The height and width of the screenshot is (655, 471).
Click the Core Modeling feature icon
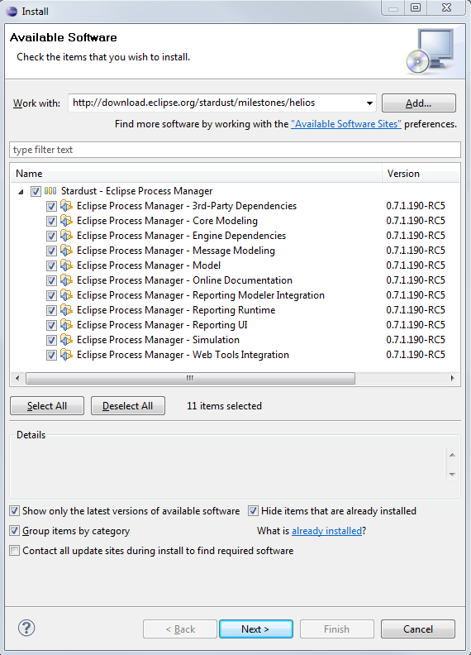click(66, 221)
